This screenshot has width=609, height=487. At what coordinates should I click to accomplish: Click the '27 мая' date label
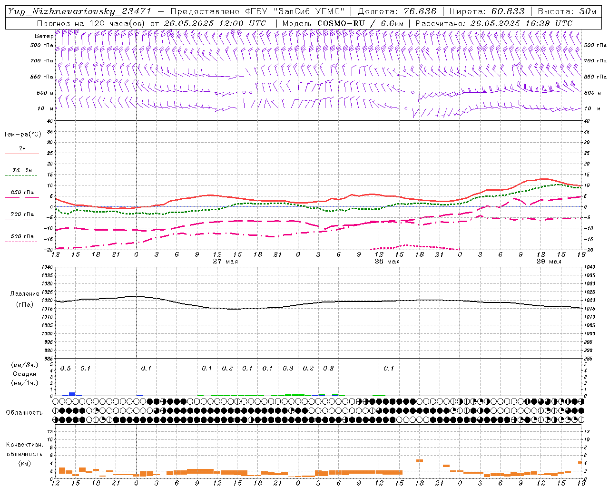[226, 261]
